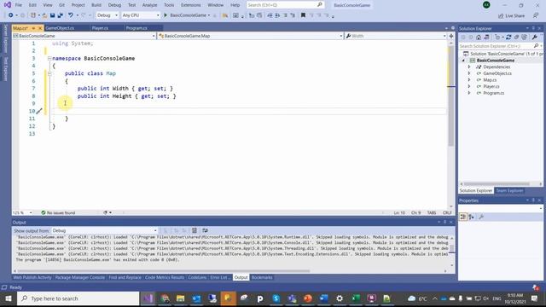This screenshot has width=546, height=307.
Task: Expand the GameObject.cs node in Solution Explorer
Action: coord(469,73)
